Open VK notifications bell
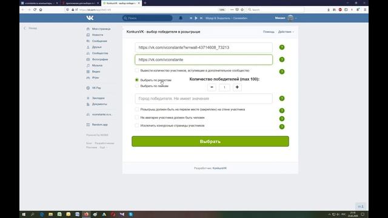The image size is (388, 218). [x=181, y=18]
